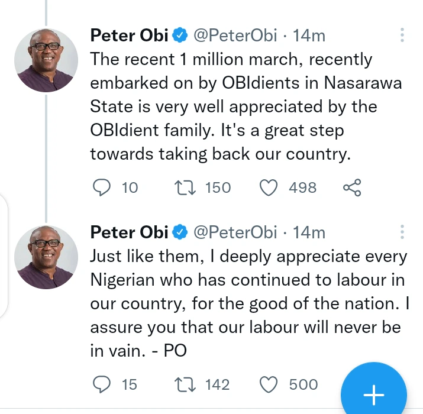Like the tweet with 500 likes
Viewport: 423px width, 414px height.
269,385
